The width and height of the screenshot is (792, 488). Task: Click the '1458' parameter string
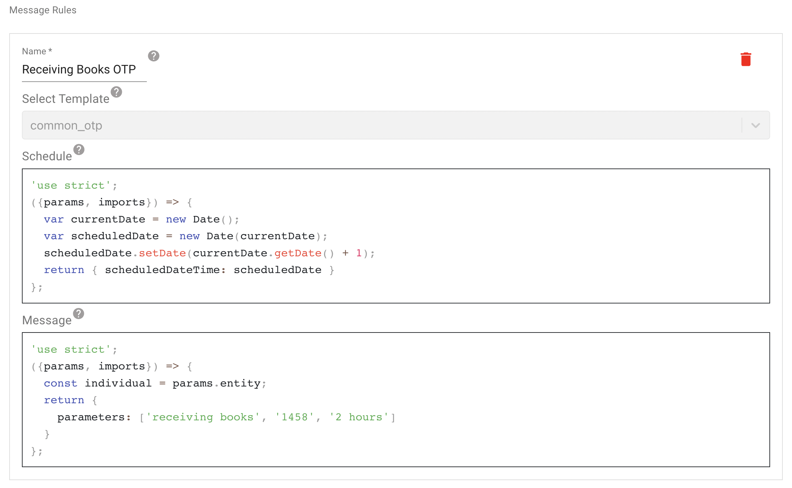pyautogui.click(x=294, y=417)
